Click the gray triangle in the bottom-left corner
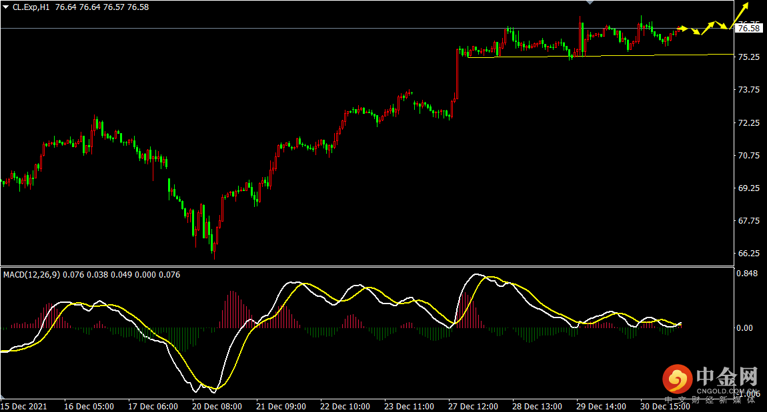Screen dimensions: 767x412 3,397
